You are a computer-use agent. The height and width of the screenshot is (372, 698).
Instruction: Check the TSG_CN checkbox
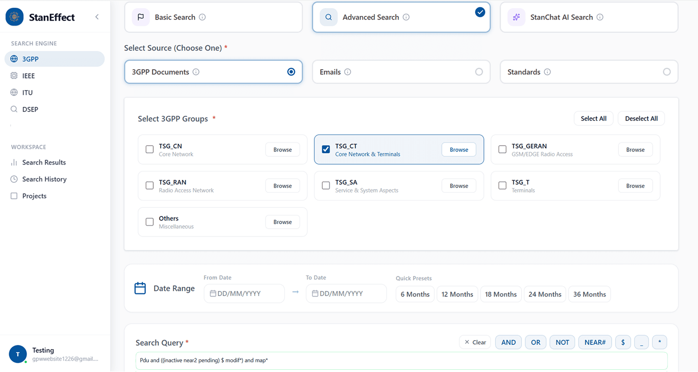[x=150, y=149]
